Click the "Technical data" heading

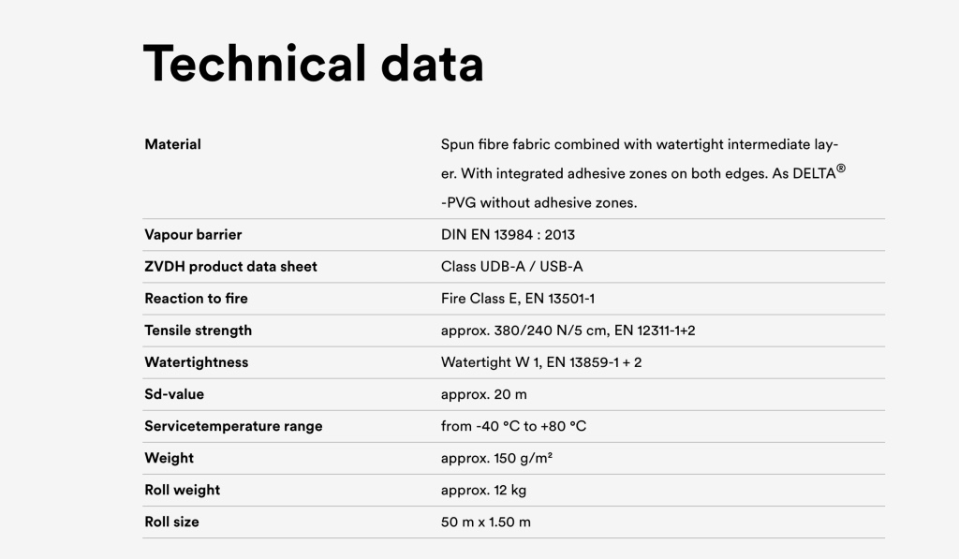[313, 64]
